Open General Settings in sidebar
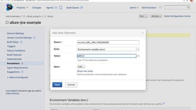This screenshot has width=196, height=110. [15, 33]
